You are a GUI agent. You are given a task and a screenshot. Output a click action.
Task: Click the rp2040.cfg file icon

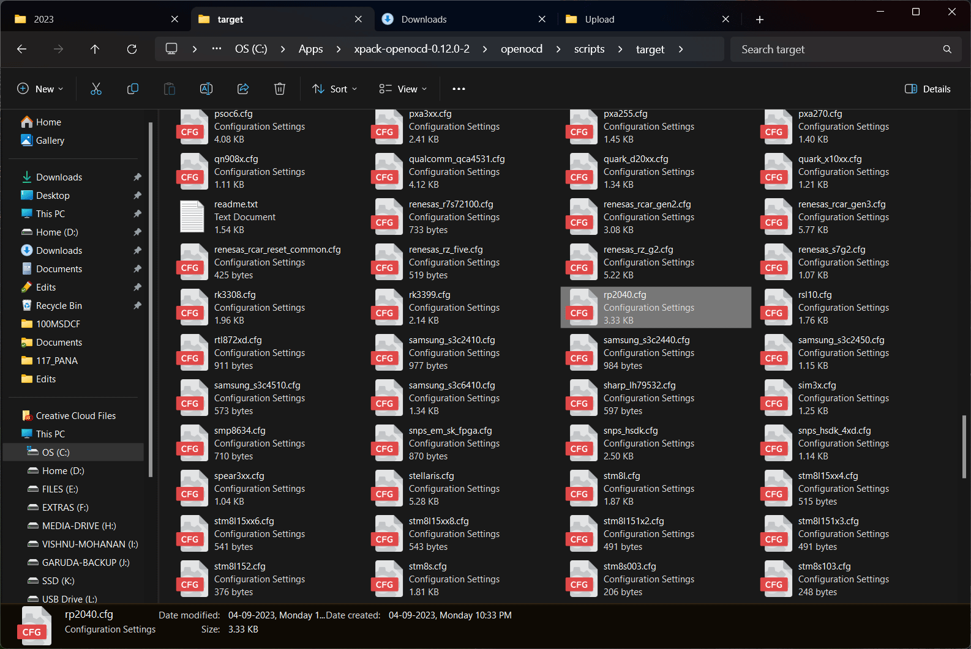pos(580,307)
